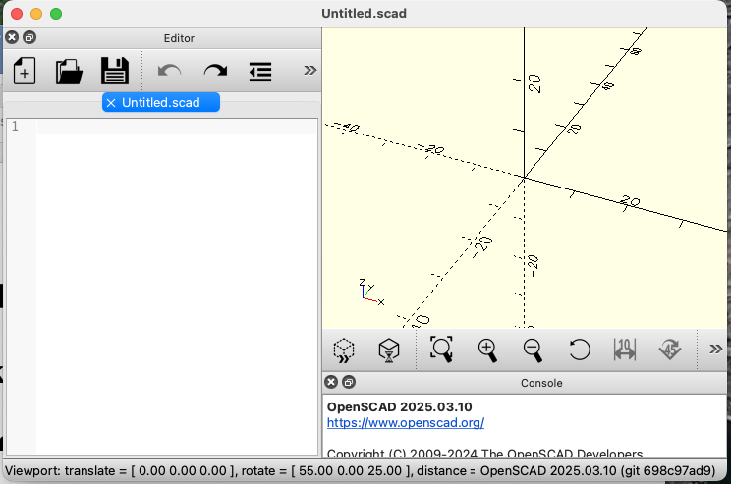Image resolution: width=731 pixels, height=484 pixels.
Task: Close the Untitled.scad tab
Action: tap(111, 103)
